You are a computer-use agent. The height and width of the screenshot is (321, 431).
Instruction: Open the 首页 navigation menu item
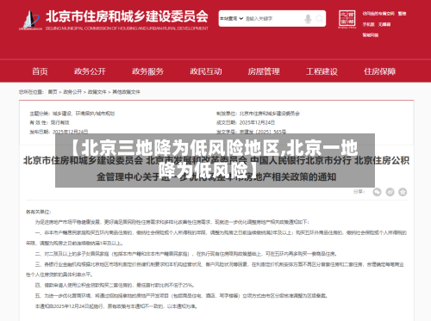pos(40,71)
